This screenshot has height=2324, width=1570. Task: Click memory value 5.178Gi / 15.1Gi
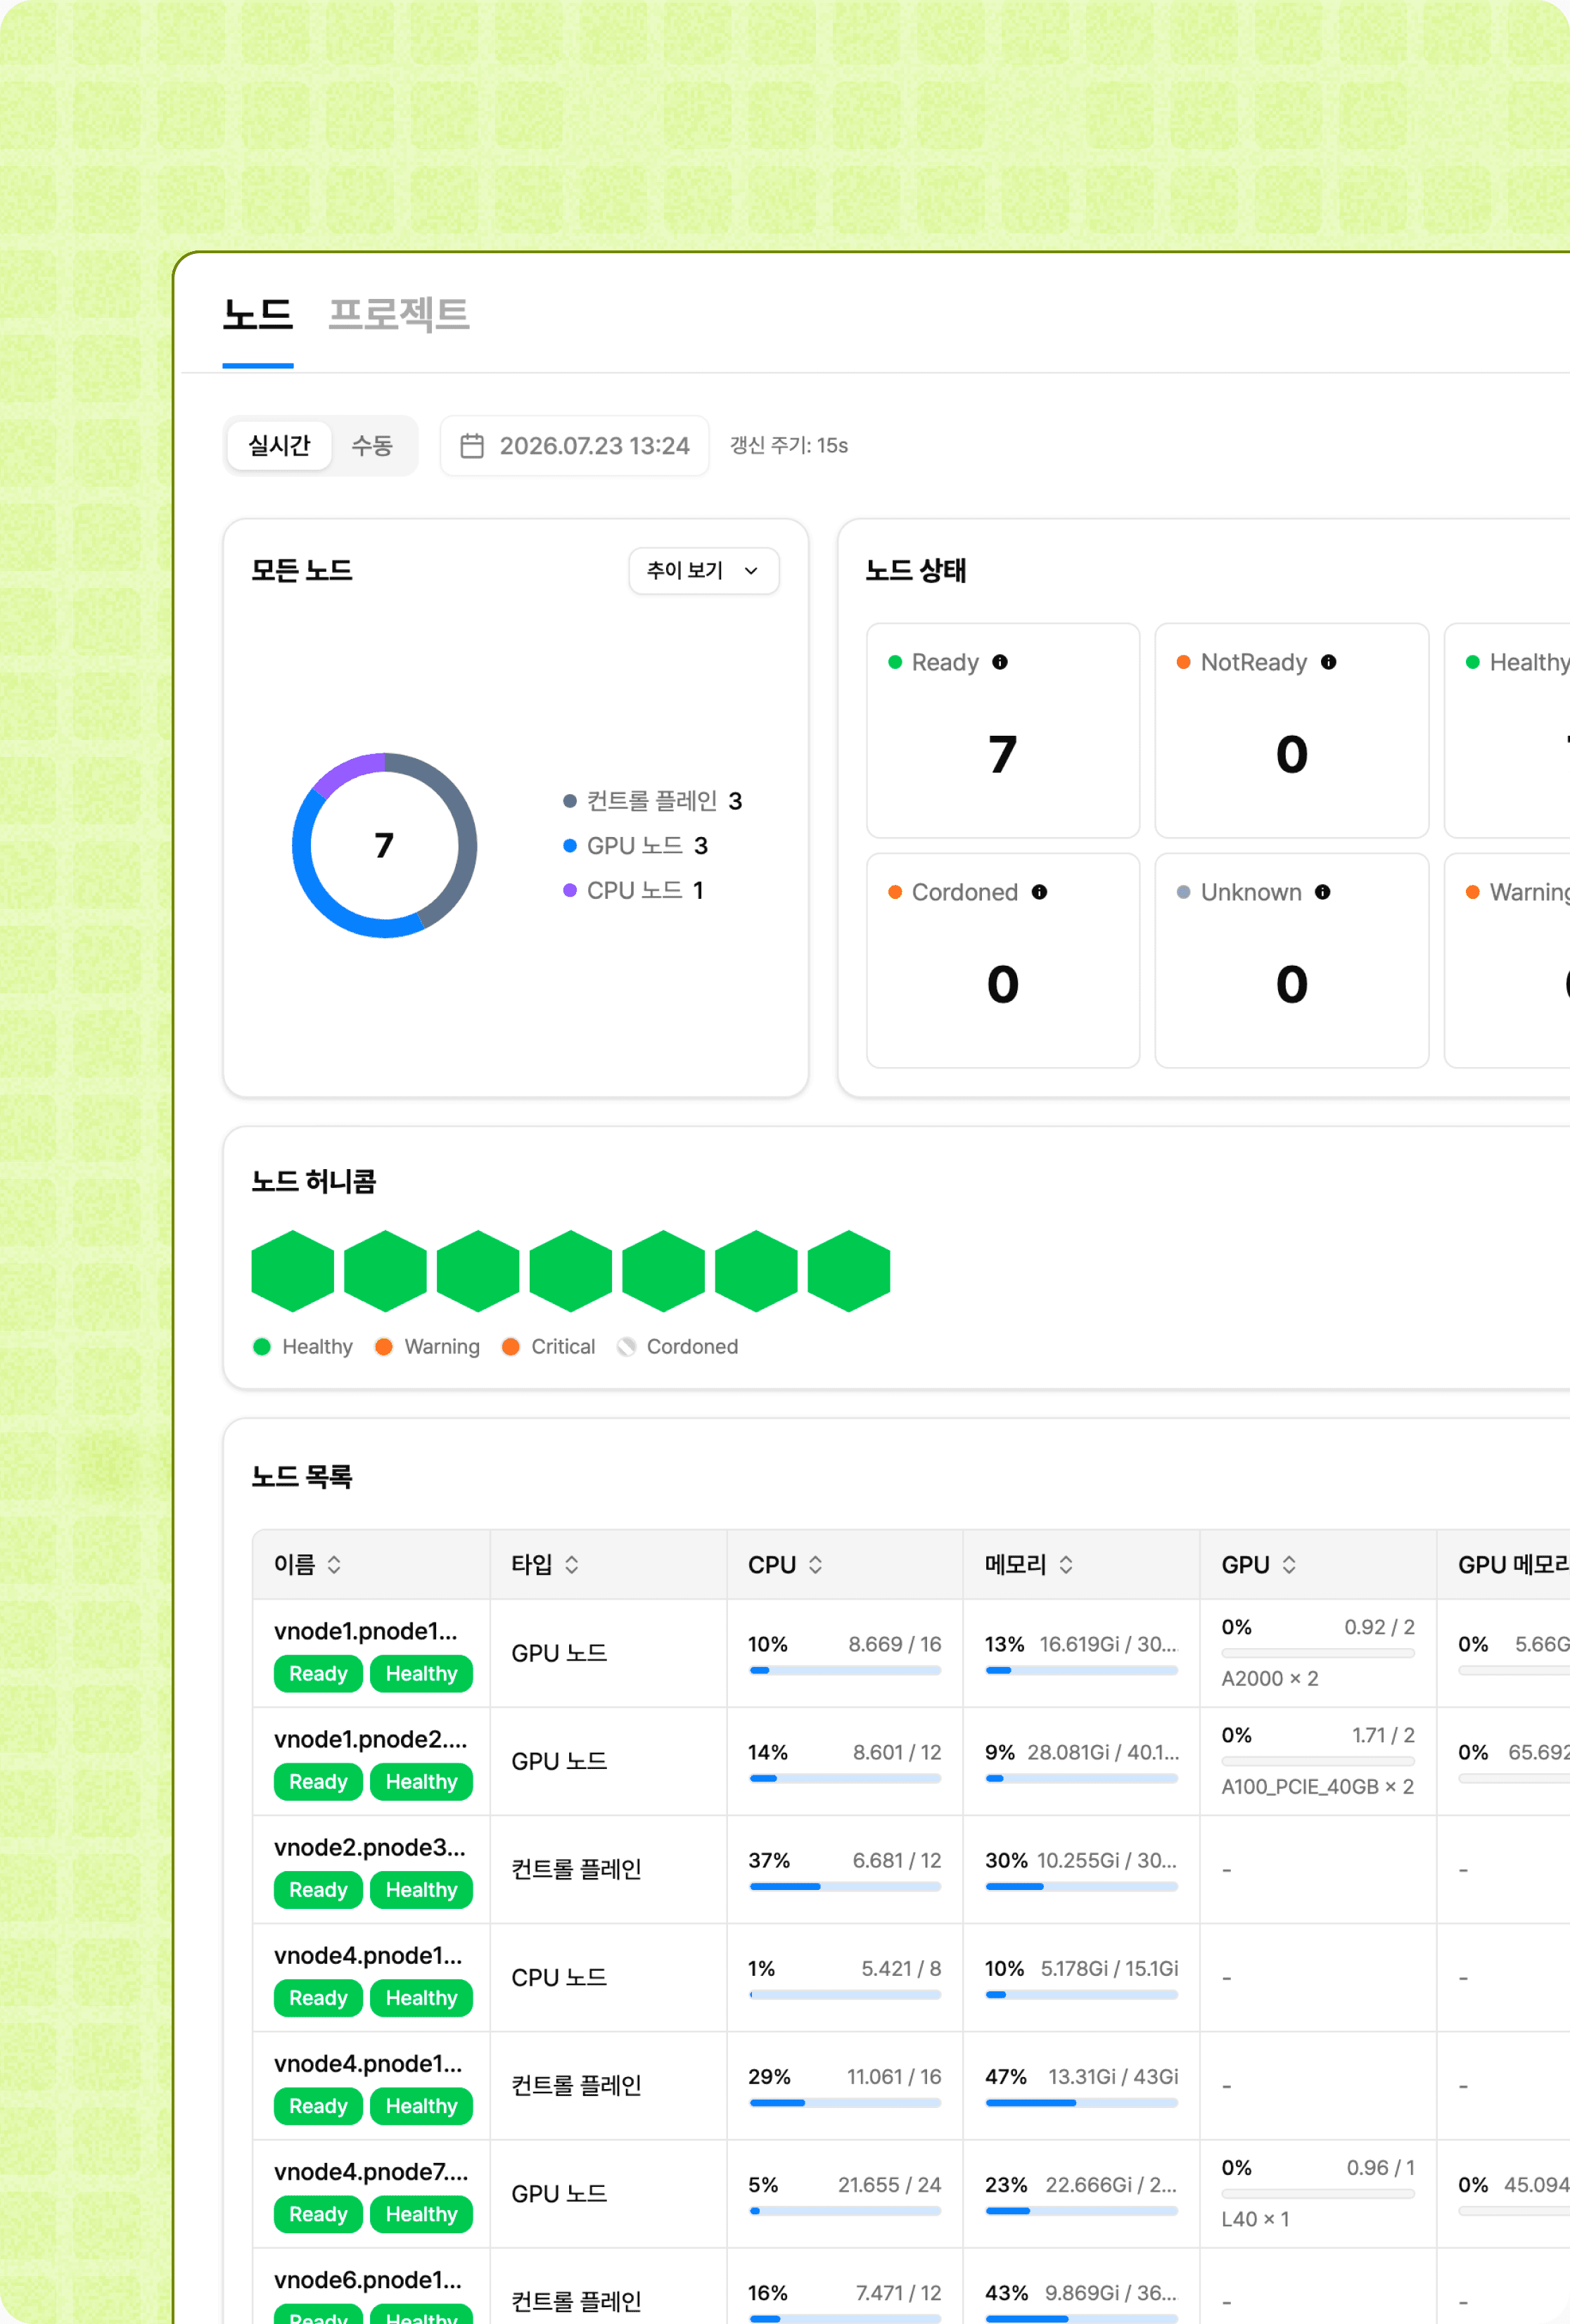coord(1109,1968)
